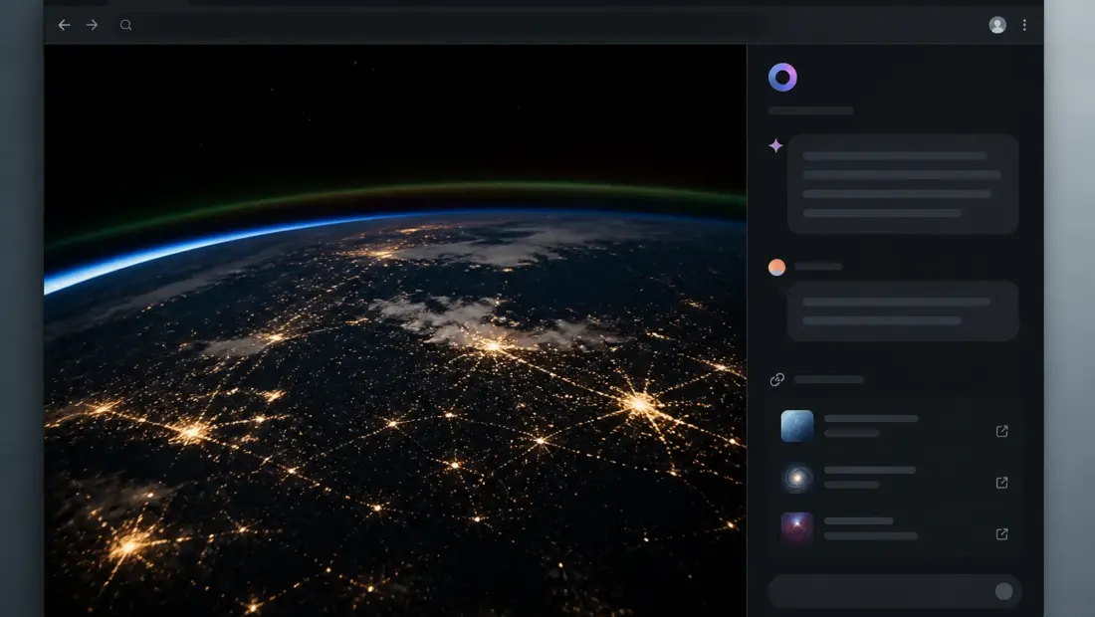This screenshot has height=617, width=1095.
Task: Click the chain link sources icon
Action: [x=777, y=380]
